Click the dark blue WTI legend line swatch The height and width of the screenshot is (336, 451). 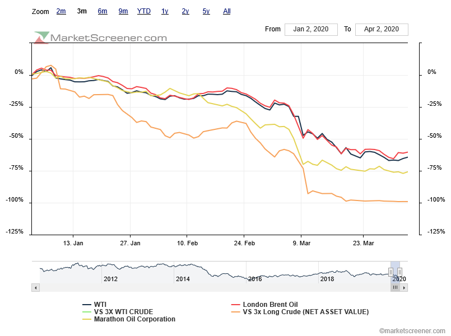click(x=87, y=305)
